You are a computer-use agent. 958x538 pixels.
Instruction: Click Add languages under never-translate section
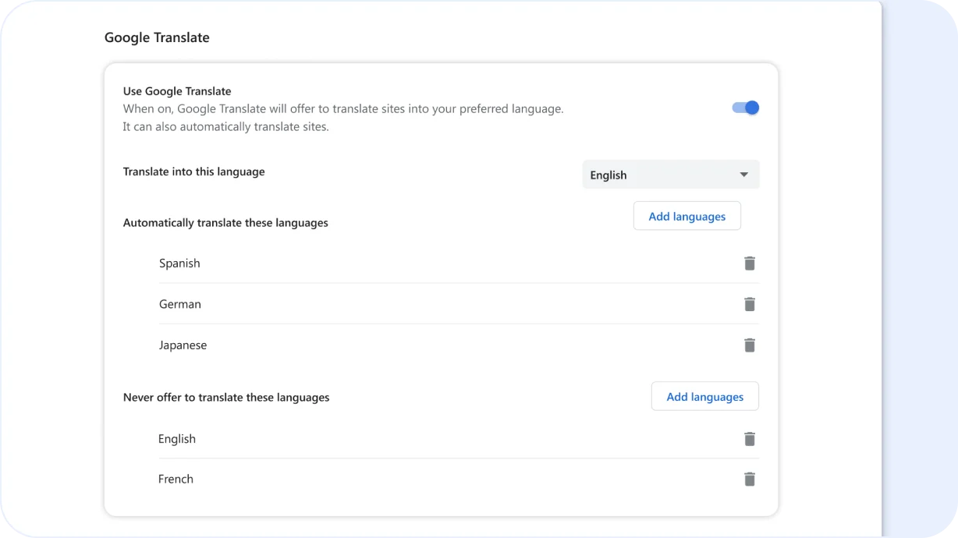pyautogui.click(x=704, y=396)
